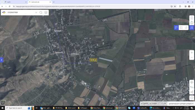View site information icon in address bar
Image resolution: width=195 pixels, height=110 pixels.
pyautogui.click(x=14, y=6)
